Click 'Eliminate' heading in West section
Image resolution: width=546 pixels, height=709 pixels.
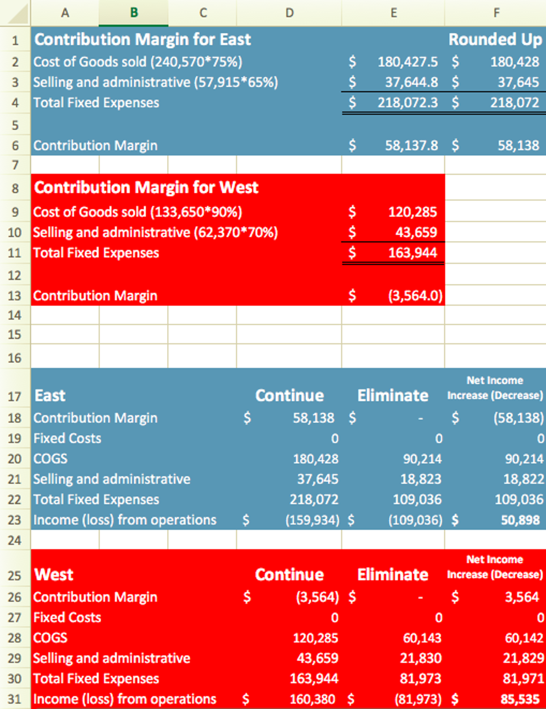393,575
